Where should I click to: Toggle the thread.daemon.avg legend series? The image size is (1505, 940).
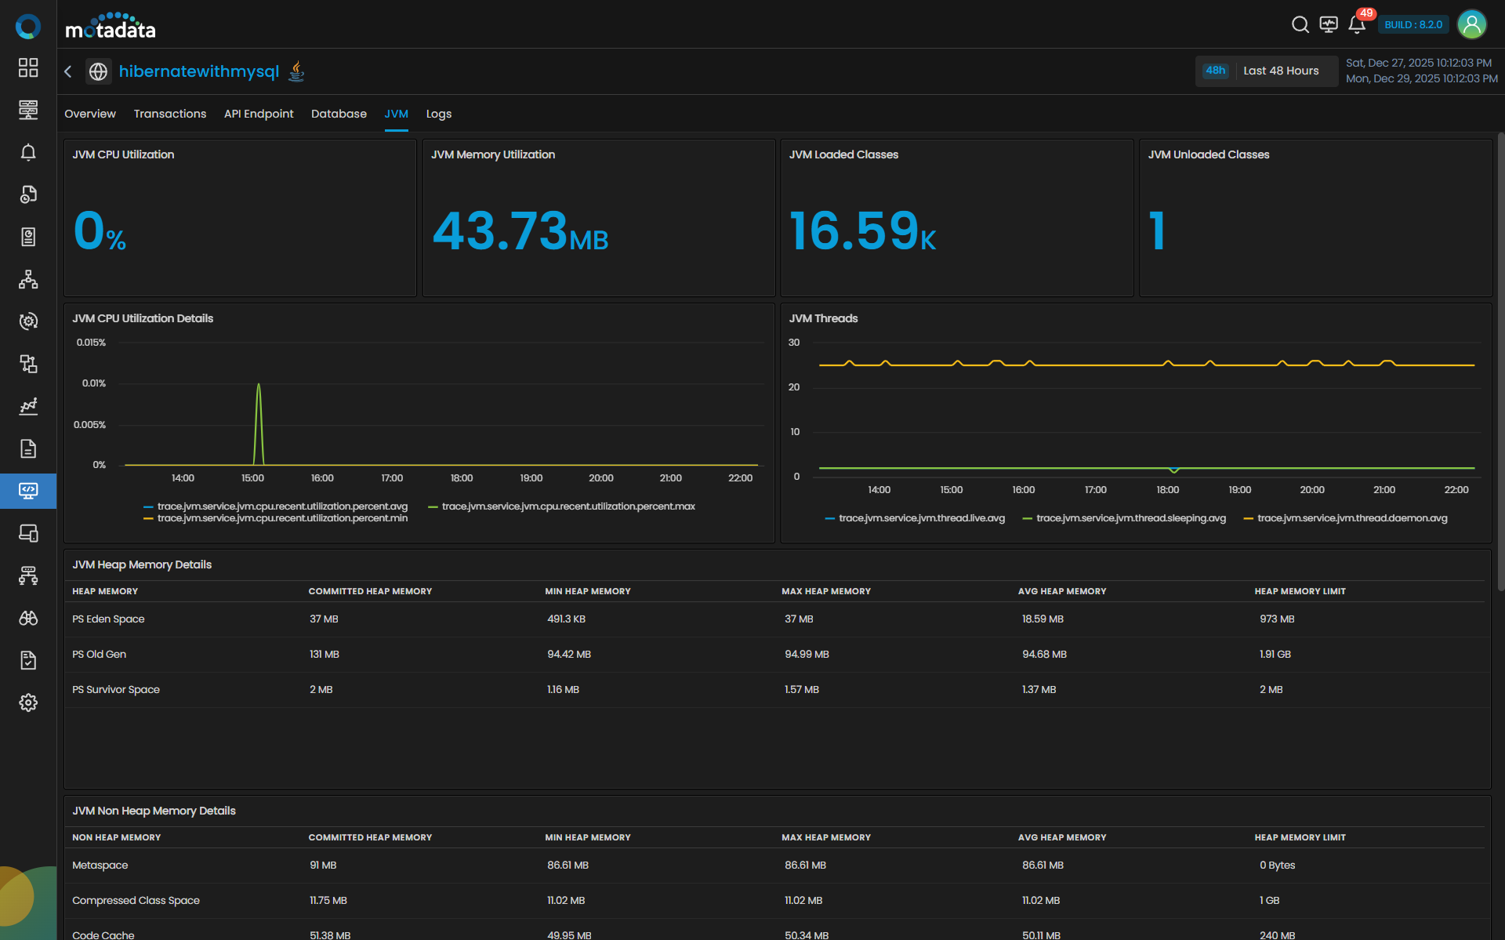click(x=1352, y=518)
